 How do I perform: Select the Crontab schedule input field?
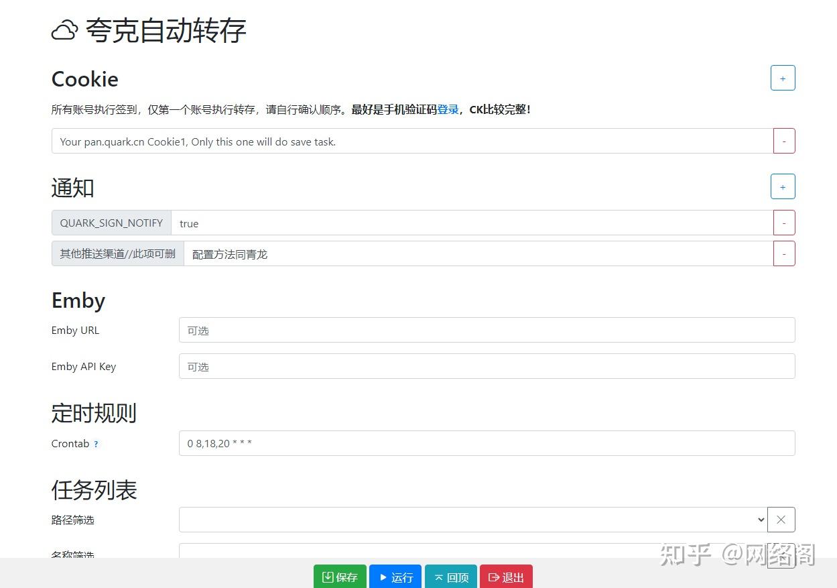coord(469,443)
